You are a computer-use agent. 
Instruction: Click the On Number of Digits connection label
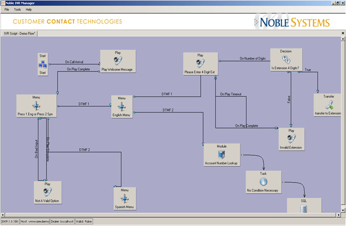(x=253, y=58)
